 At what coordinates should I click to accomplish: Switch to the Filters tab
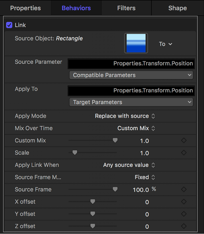pyautogui.click(x=126, y=8)
